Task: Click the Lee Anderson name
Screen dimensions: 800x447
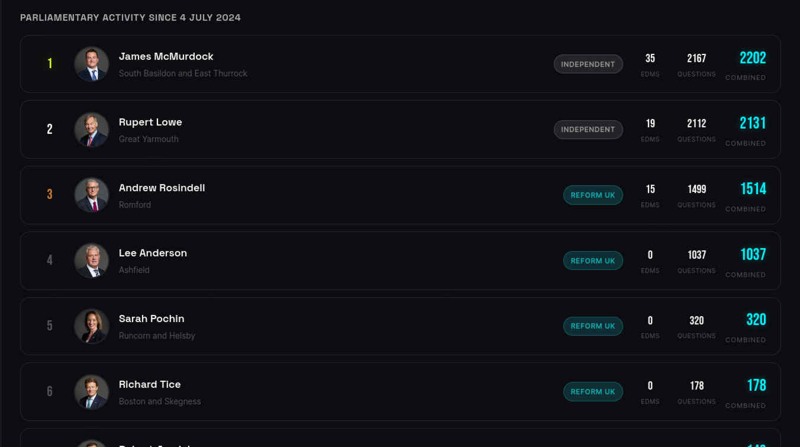Action: (153, 253)
